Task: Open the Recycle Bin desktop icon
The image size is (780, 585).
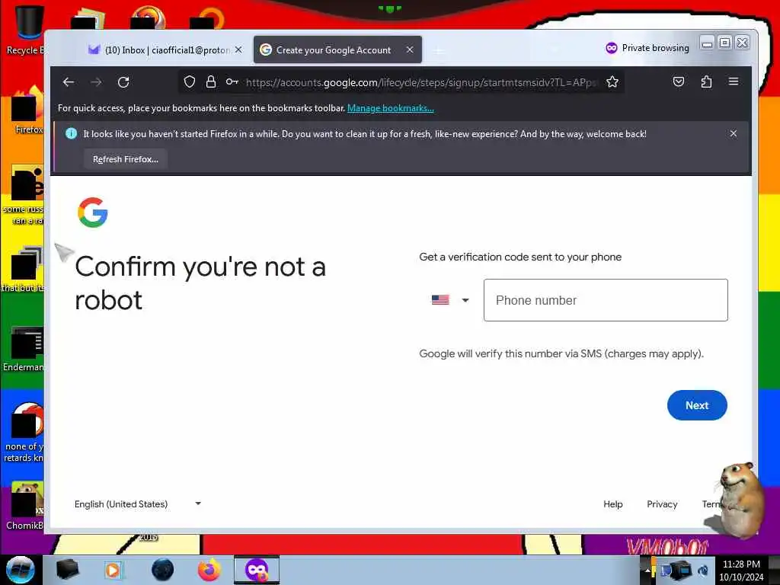Action: coord(28,30)
